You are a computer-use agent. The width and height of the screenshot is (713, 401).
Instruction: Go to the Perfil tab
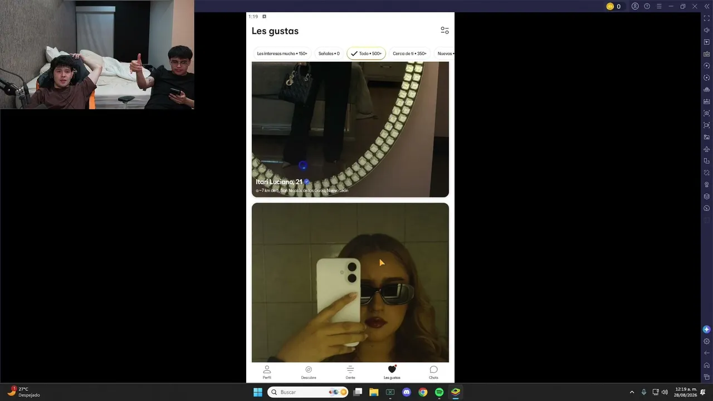[267, 372]
